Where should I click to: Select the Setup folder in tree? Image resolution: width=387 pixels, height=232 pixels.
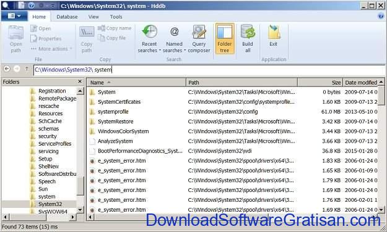(41, 159)
